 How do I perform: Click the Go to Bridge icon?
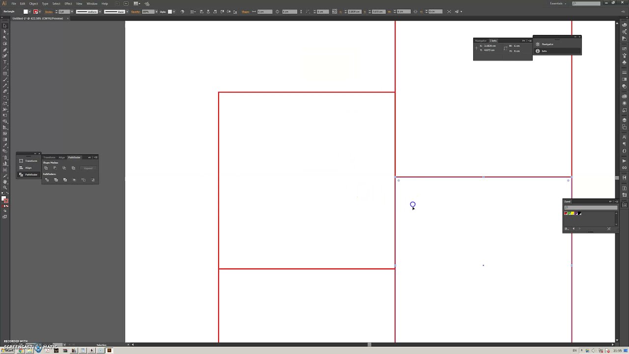point(117,3)
